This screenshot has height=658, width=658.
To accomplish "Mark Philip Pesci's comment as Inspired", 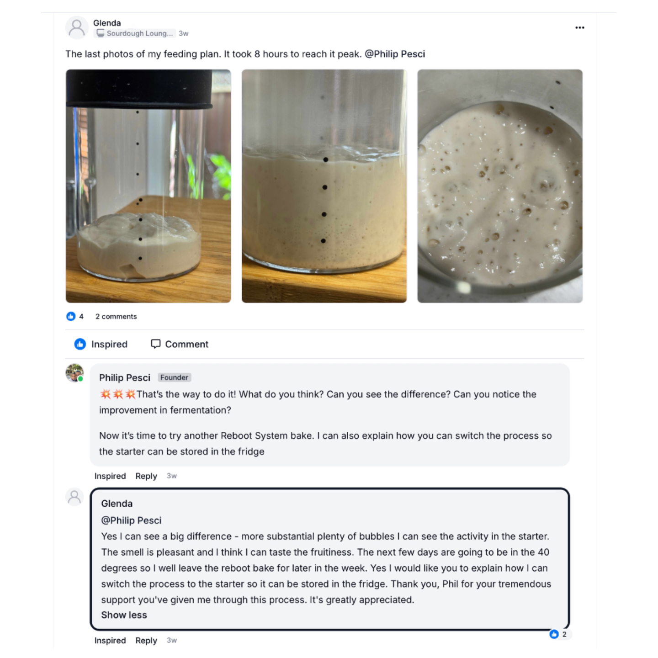I will click(110, 476).
